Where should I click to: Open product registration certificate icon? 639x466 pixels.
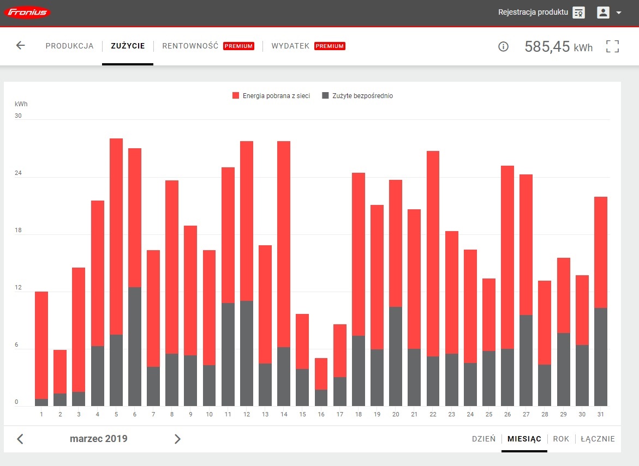(x=578, y=13)
